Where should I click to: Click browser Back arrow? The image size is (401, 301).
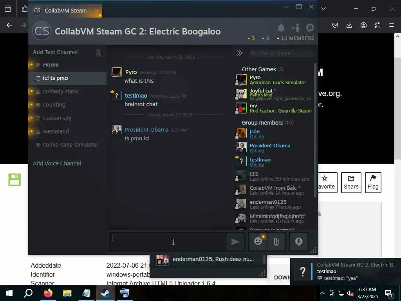pyautogui.click(x=9, y=25)
